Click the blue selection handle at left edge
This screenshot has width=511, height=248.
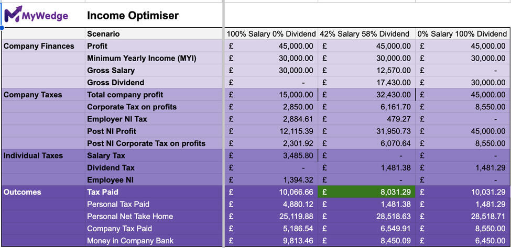[x=2, y=27]
